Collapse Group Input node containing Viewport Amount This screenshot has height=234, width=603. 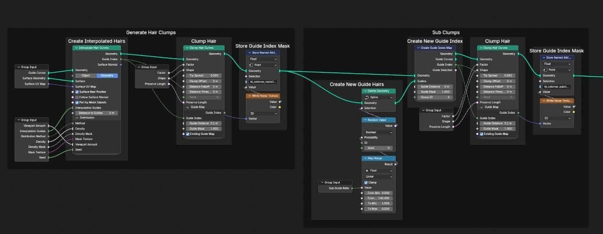tap(18, 120)
